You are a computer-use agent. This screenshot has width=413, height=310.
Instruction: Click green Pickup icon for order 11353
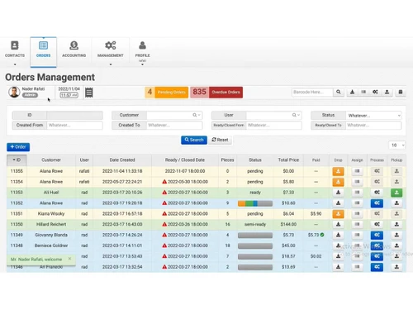click(396, 193)
